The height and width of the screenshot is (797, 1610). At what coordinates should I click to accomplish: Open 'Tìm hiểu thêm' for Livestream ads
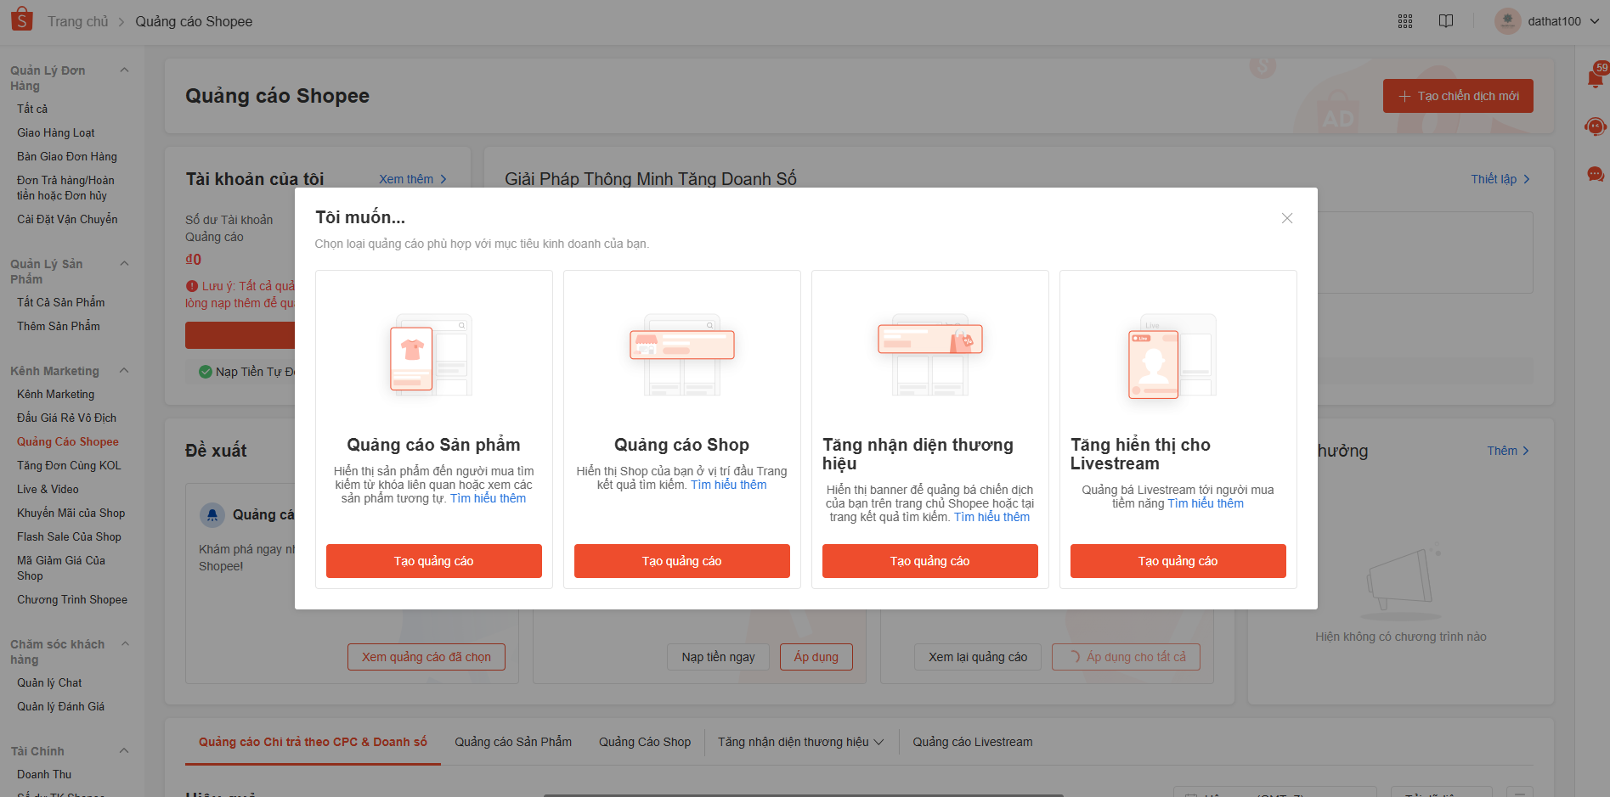tap(1205, 503)
